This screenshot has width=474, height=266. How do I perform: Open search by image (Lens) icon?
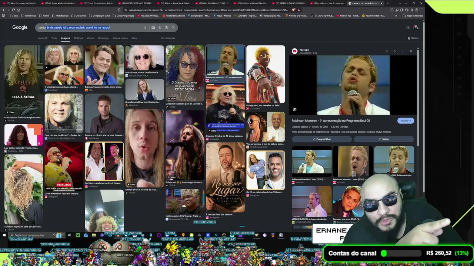point(166,28)
